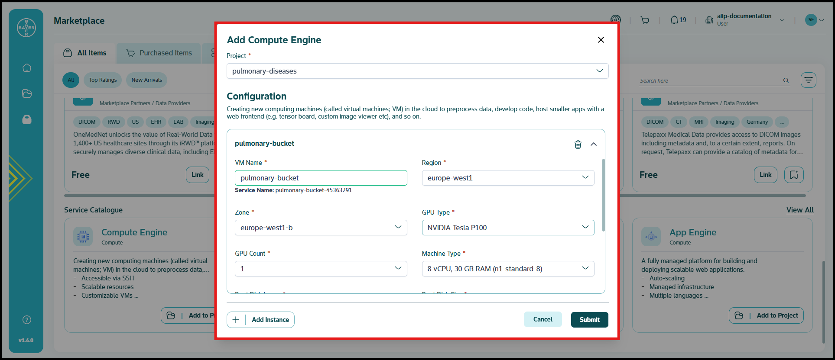Click the VM Name input field
Image resolution: width=835 pixels, height=360 pixels.
tap(321, 178)
